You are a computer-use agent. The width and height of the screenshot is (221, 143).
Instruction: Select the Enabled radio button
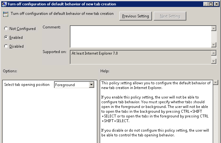(x=6, y=38)
